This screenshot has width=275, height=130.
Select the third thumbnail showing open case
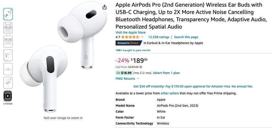pyautogui.click(x=8, y=42)
